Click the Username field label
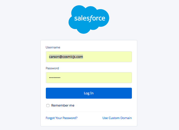The image size is (179, 130). pyautogui.click(x=53, y=47)
